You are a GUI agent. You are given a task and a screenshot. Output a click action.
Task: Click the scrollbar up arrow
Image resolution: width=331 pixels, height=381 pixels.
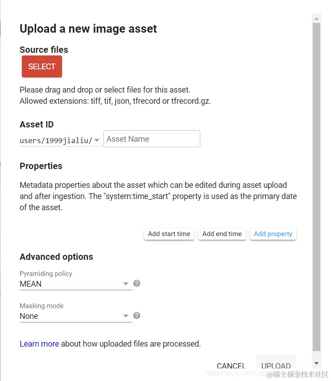tap(316, 18)
